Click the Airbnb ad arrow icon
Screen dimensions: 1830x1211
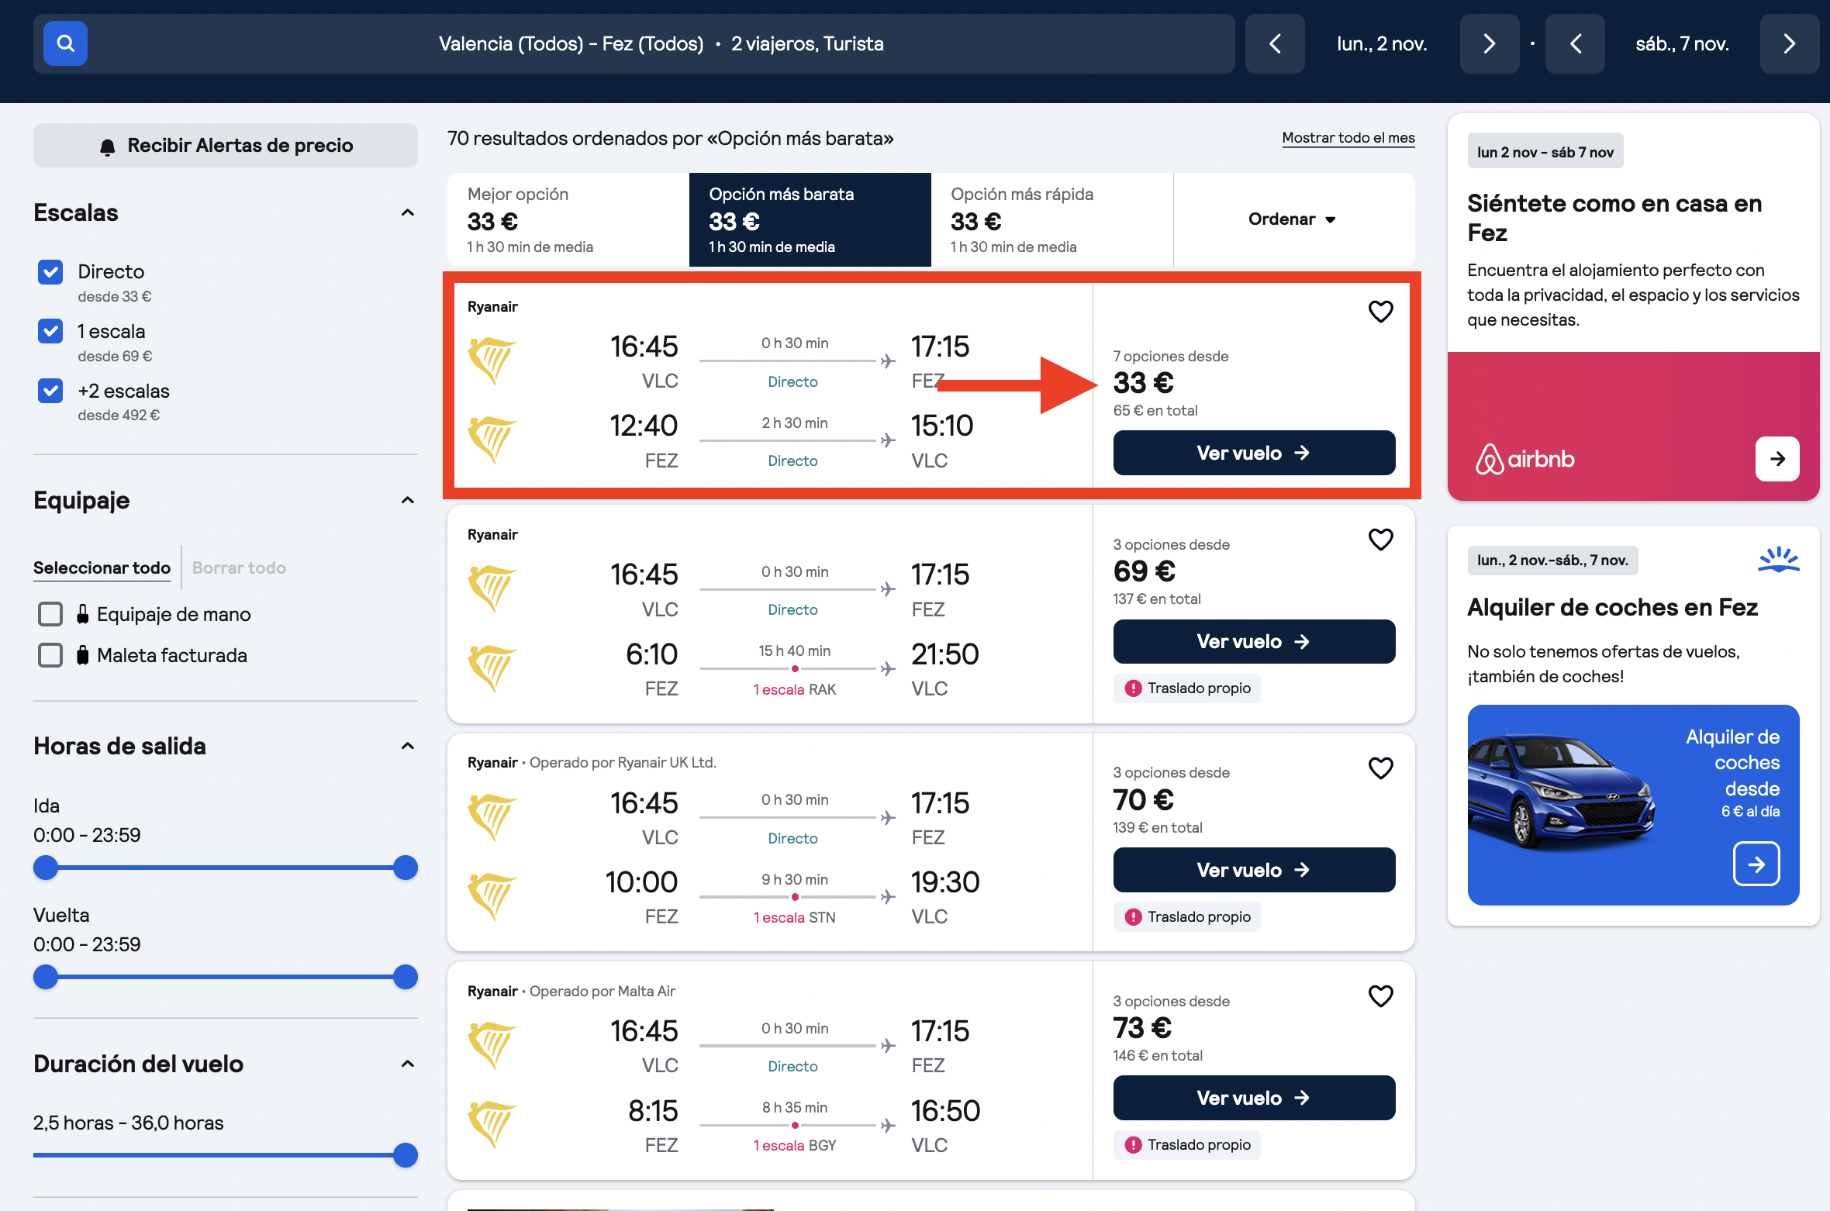click(1777, 459)
